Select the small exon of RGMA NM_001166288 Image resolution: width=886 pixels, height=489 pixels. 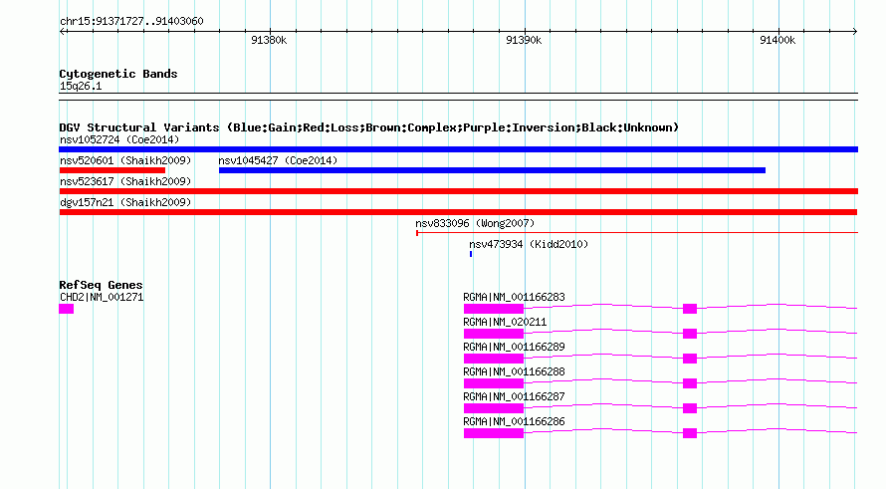point(690,383)
